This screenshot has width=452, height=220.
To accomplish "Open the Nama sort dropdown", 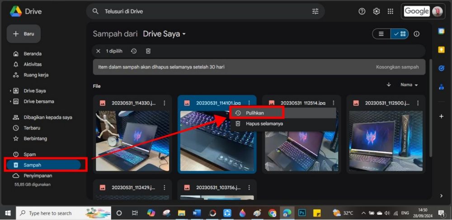I will click(x=409, y=85).
